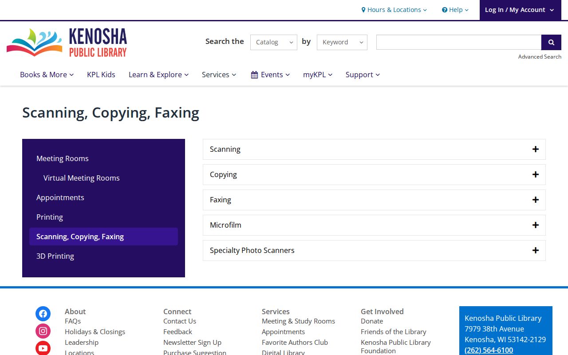The image size is (568, 355).
Task: Open the Services navigation menu
Action: [219, 75]
